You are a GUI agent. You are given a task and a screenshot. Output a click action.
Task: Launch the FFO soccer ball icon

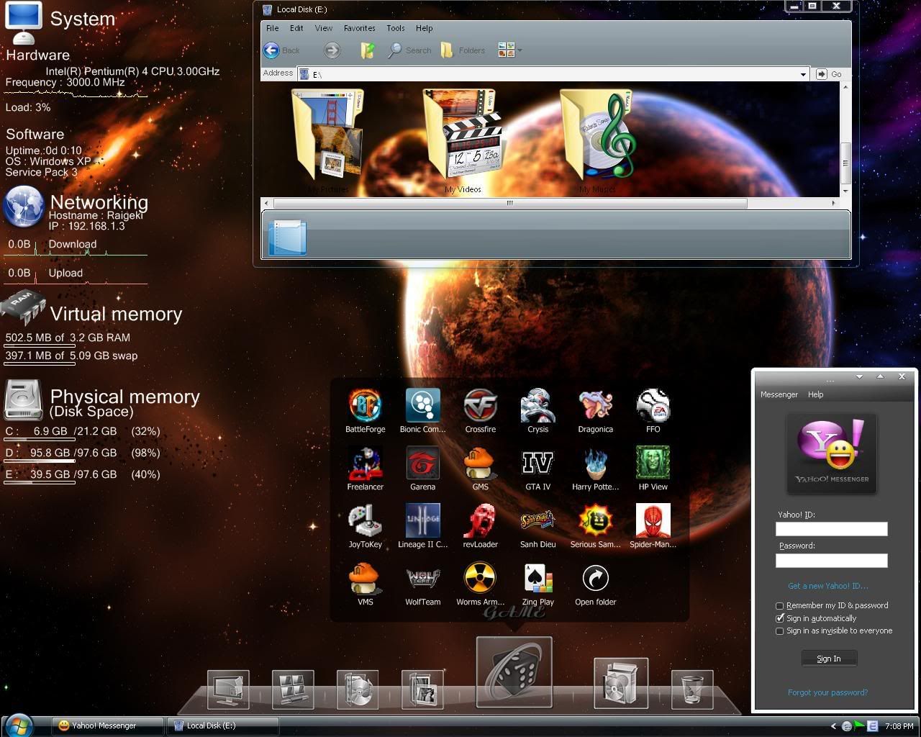(x=653, y=406)
